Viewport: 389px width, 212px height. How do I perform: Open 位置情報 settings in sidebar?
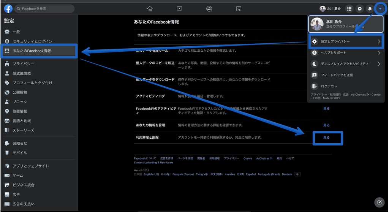[x=39, y=111]
